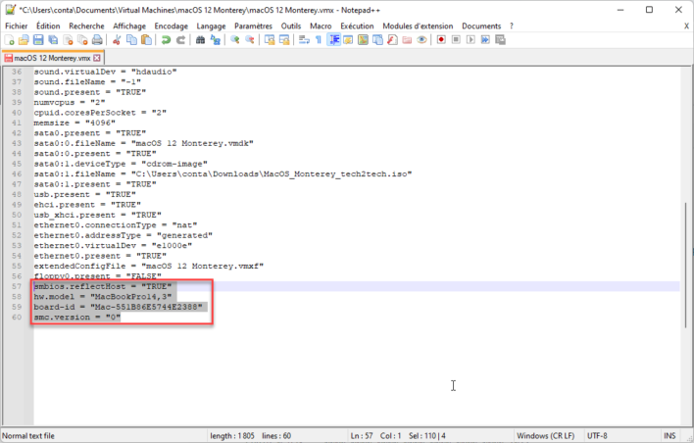694x443 pixels.
Task: Toggle INS insert mode in status bar
Action: click(x=669, y=436)
